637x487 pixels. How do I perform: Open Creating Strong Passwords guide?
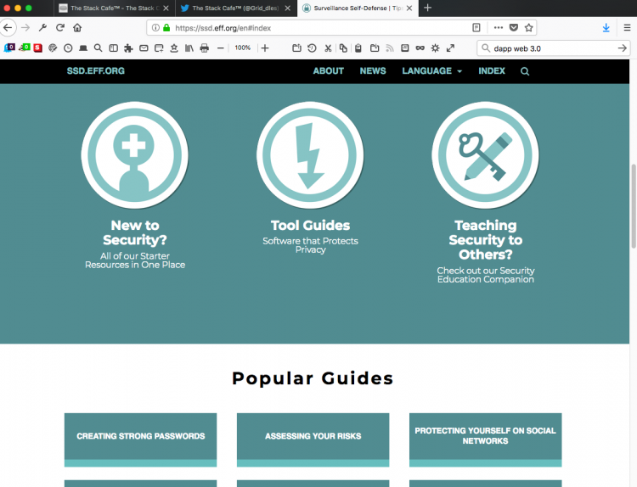coord(140,440)
